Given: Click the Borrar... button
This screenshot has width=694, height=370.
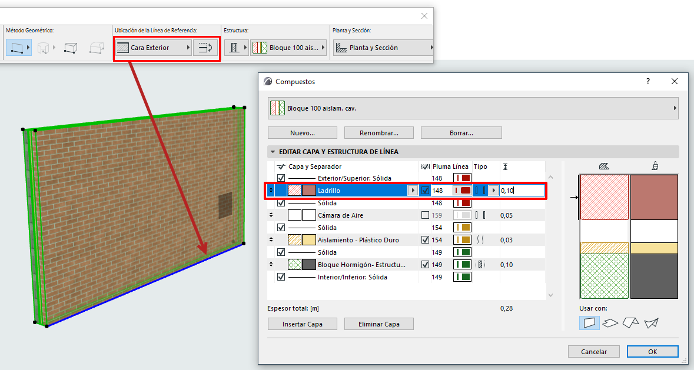Looking at the screenshot, I should [x=461, y=132].
